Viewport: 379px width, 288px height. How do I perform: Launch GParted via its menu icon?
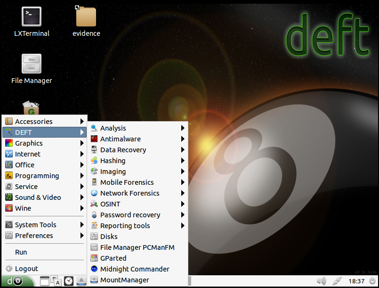click(x=94, y=258)
